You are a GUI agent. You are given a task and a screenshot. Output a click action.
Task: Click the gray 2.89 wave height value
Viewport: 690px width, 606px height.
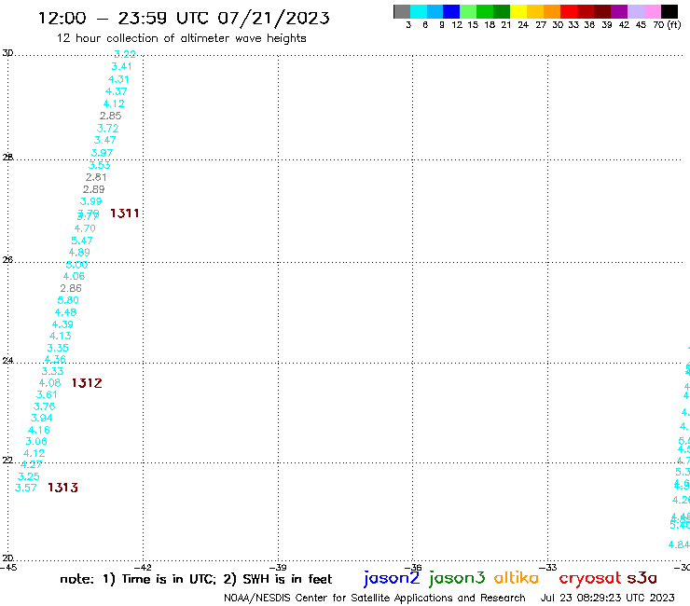click(x=94, y=189)
